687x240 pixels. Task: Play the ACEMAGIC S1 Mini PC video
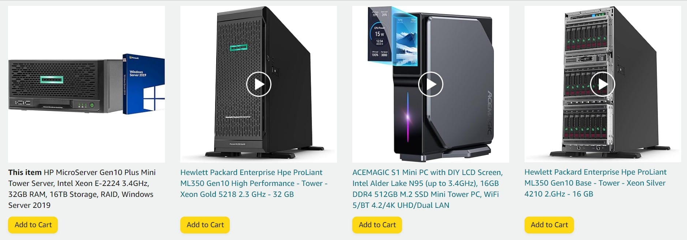(431, 84)
